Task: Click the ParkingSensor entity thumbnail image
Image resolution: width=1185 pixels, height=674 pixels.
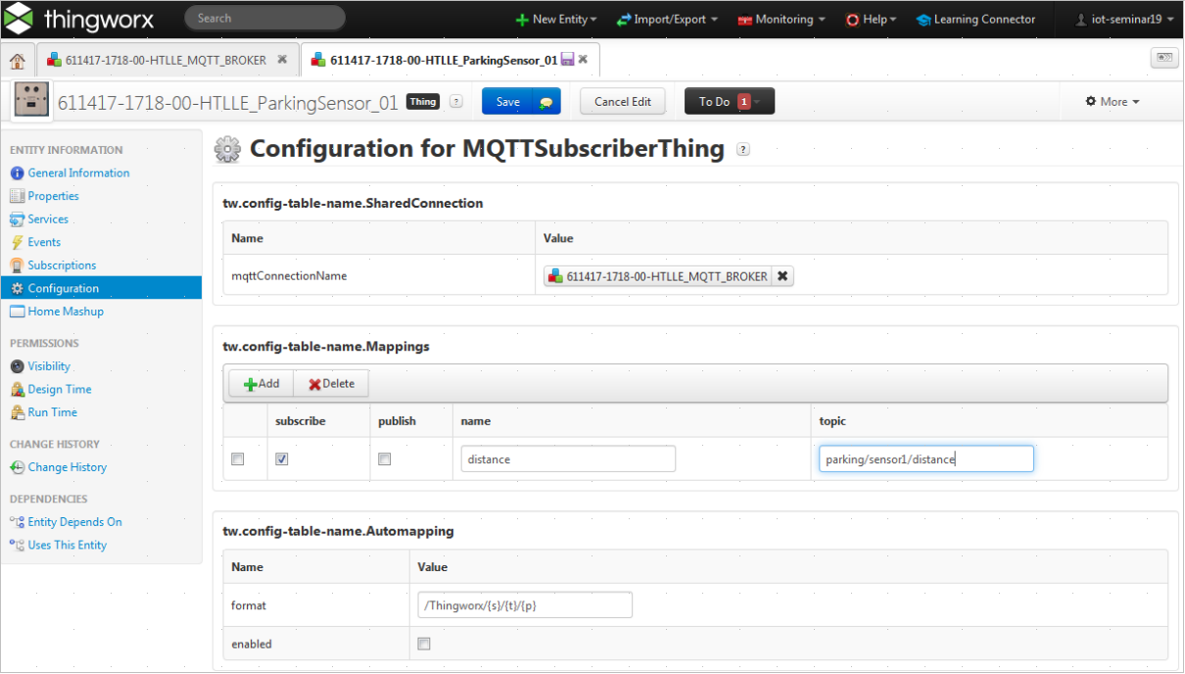Action: tap(31, 101)
